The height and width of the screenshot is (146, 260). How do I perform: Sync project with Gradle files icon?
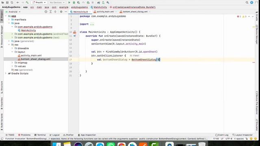(x=98, y=2)
